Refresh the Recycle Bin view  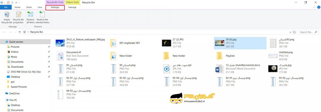[295, 32]
